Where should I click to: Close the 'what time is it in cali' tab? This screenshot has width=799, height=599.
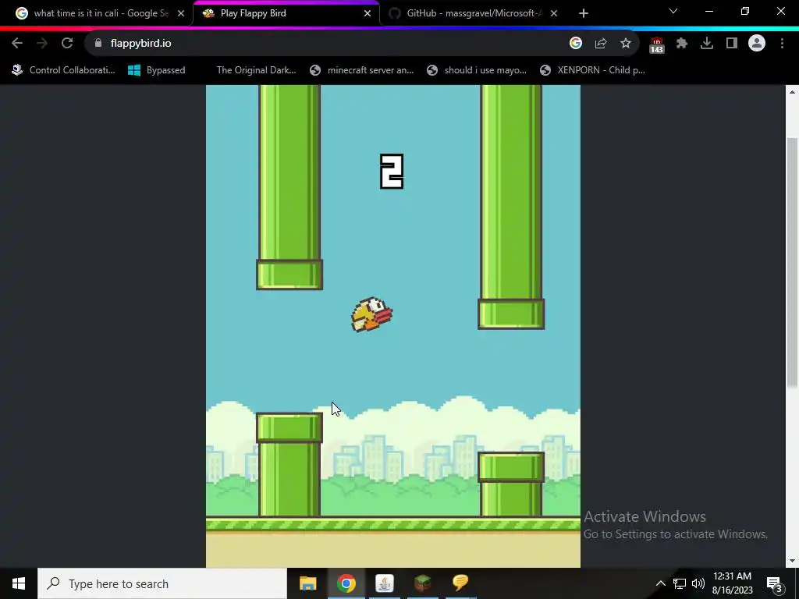point(181,13)
